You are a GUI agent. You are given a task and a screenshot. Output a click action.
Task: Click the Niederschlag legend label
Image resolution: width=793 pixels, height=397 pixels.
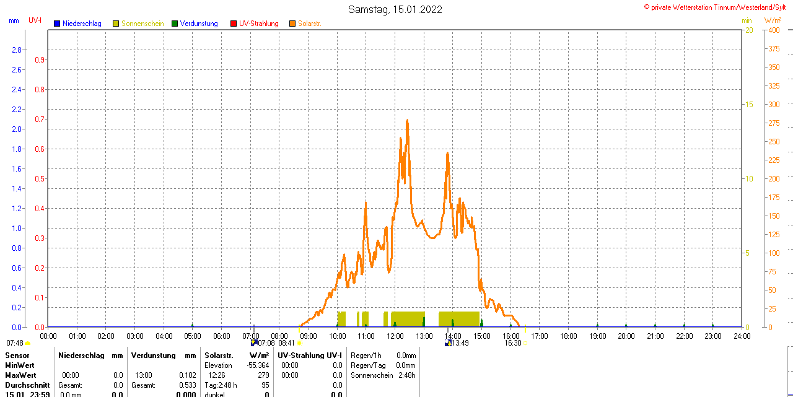coord(82,24)
